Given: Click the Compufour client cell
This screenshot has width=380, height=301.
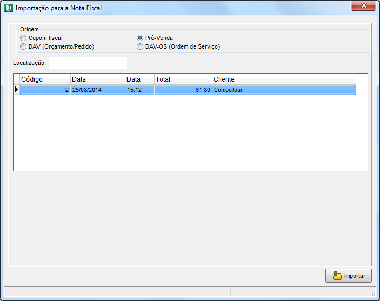Looking at the screenshot, I should click(284, 90).
